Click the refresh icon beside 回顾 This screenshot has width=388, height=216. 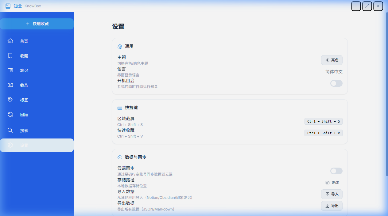(10, 115)
